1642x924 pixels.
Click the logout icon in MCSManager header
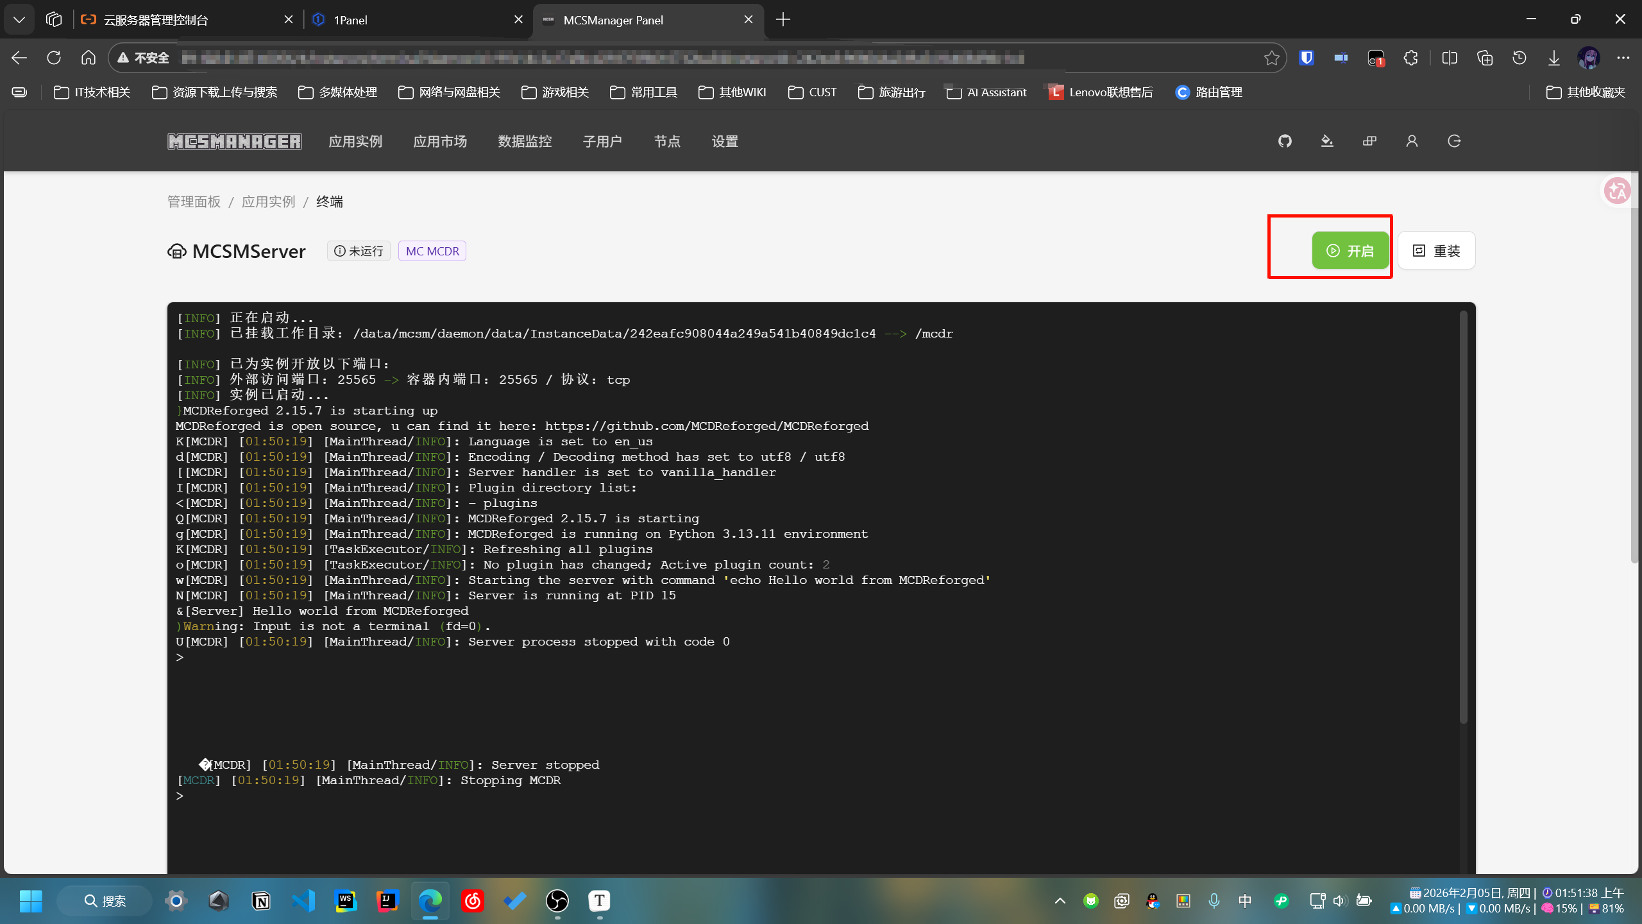[x=1454, y=141]
